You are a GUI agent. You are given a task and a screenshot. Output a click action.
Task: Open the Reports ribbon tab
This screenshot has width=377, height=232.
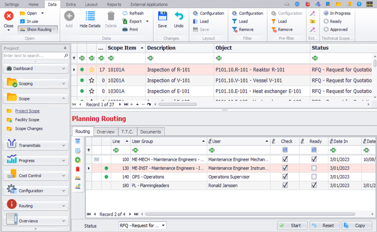[x=114, y=4]
